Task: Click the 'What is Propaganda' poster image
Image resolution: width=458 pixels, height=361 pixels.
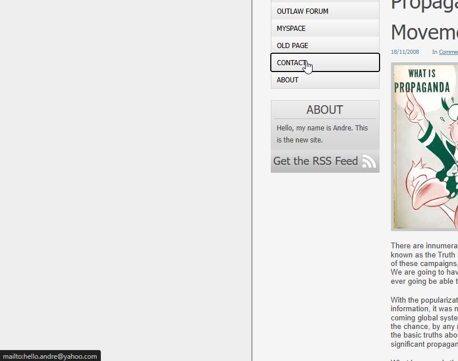Action: point(425,146)
